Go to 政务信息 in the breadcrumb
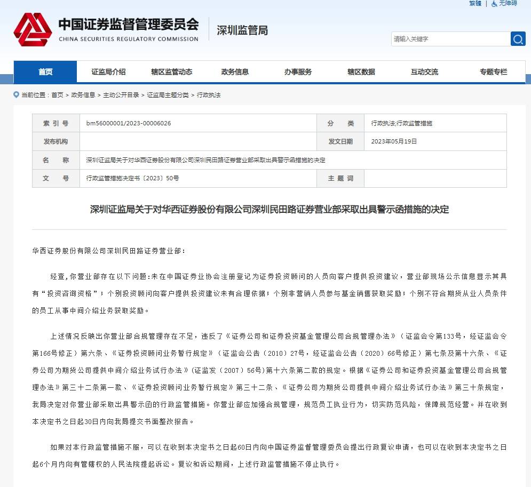The width and height of the screenshot is (531, 487). (x=83, y=95)
